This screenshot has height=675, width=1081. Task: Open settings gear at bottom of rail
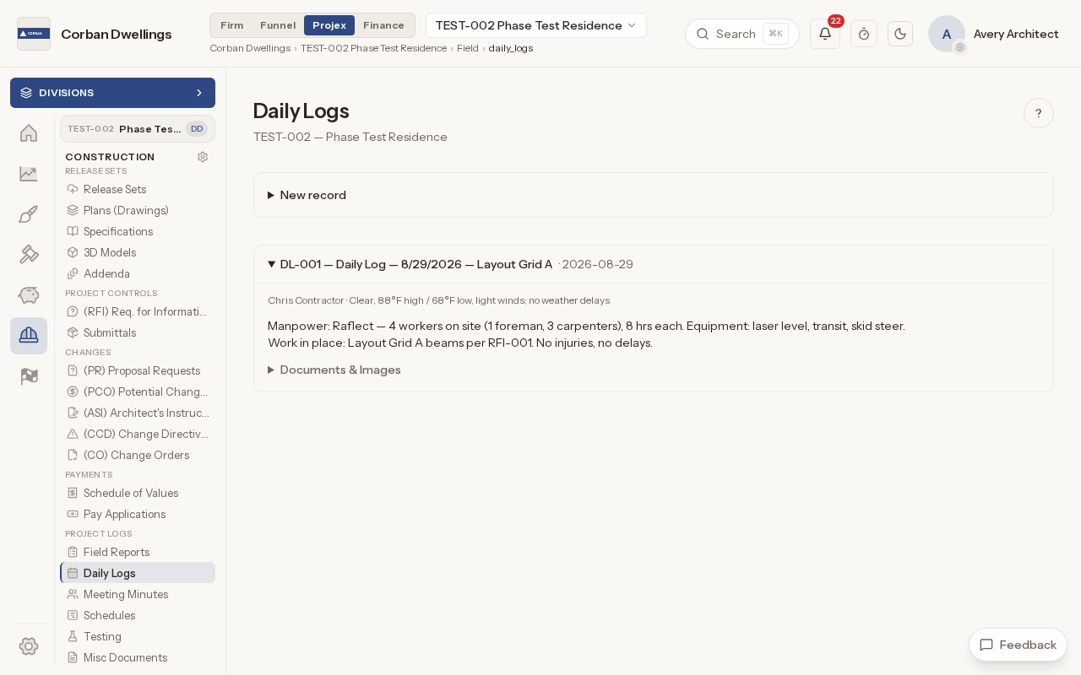pos(29,646)
